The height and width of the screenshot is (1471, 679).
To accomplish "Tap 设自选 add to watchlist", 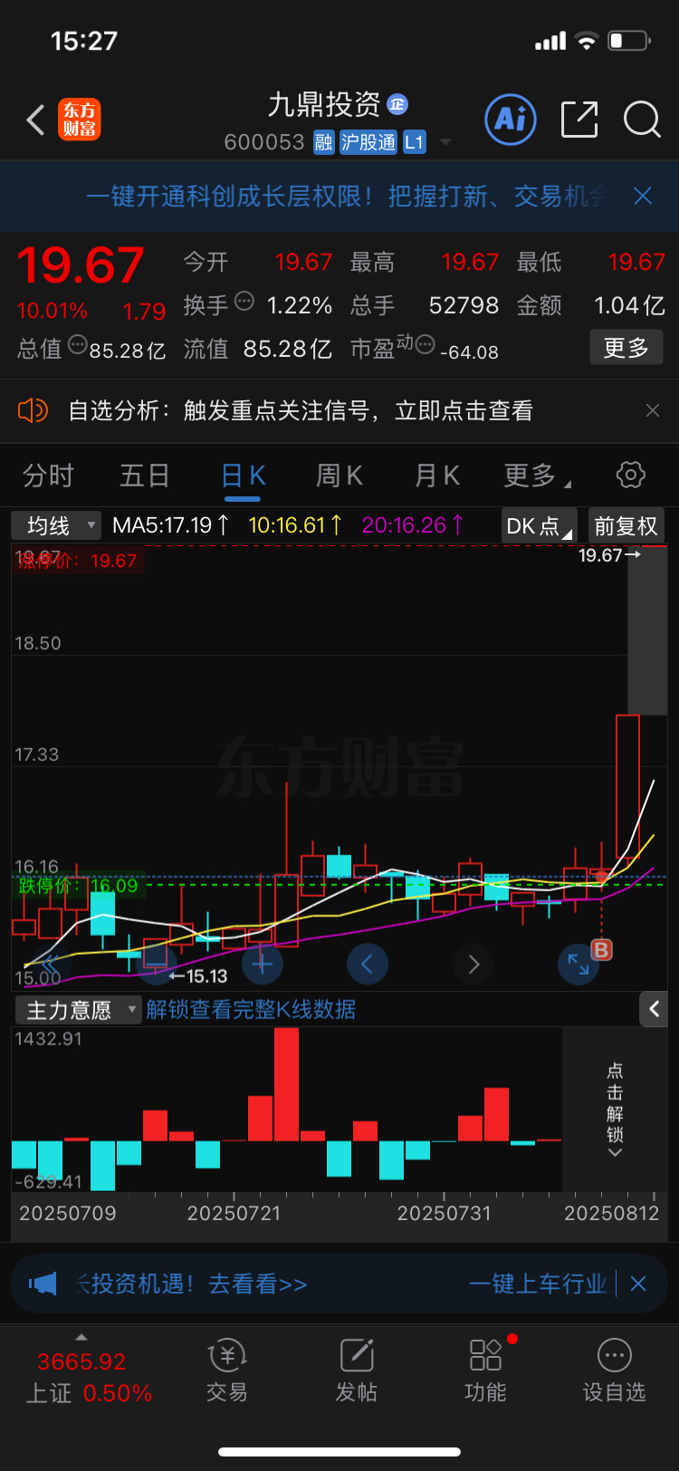I will coord(615,1371).
